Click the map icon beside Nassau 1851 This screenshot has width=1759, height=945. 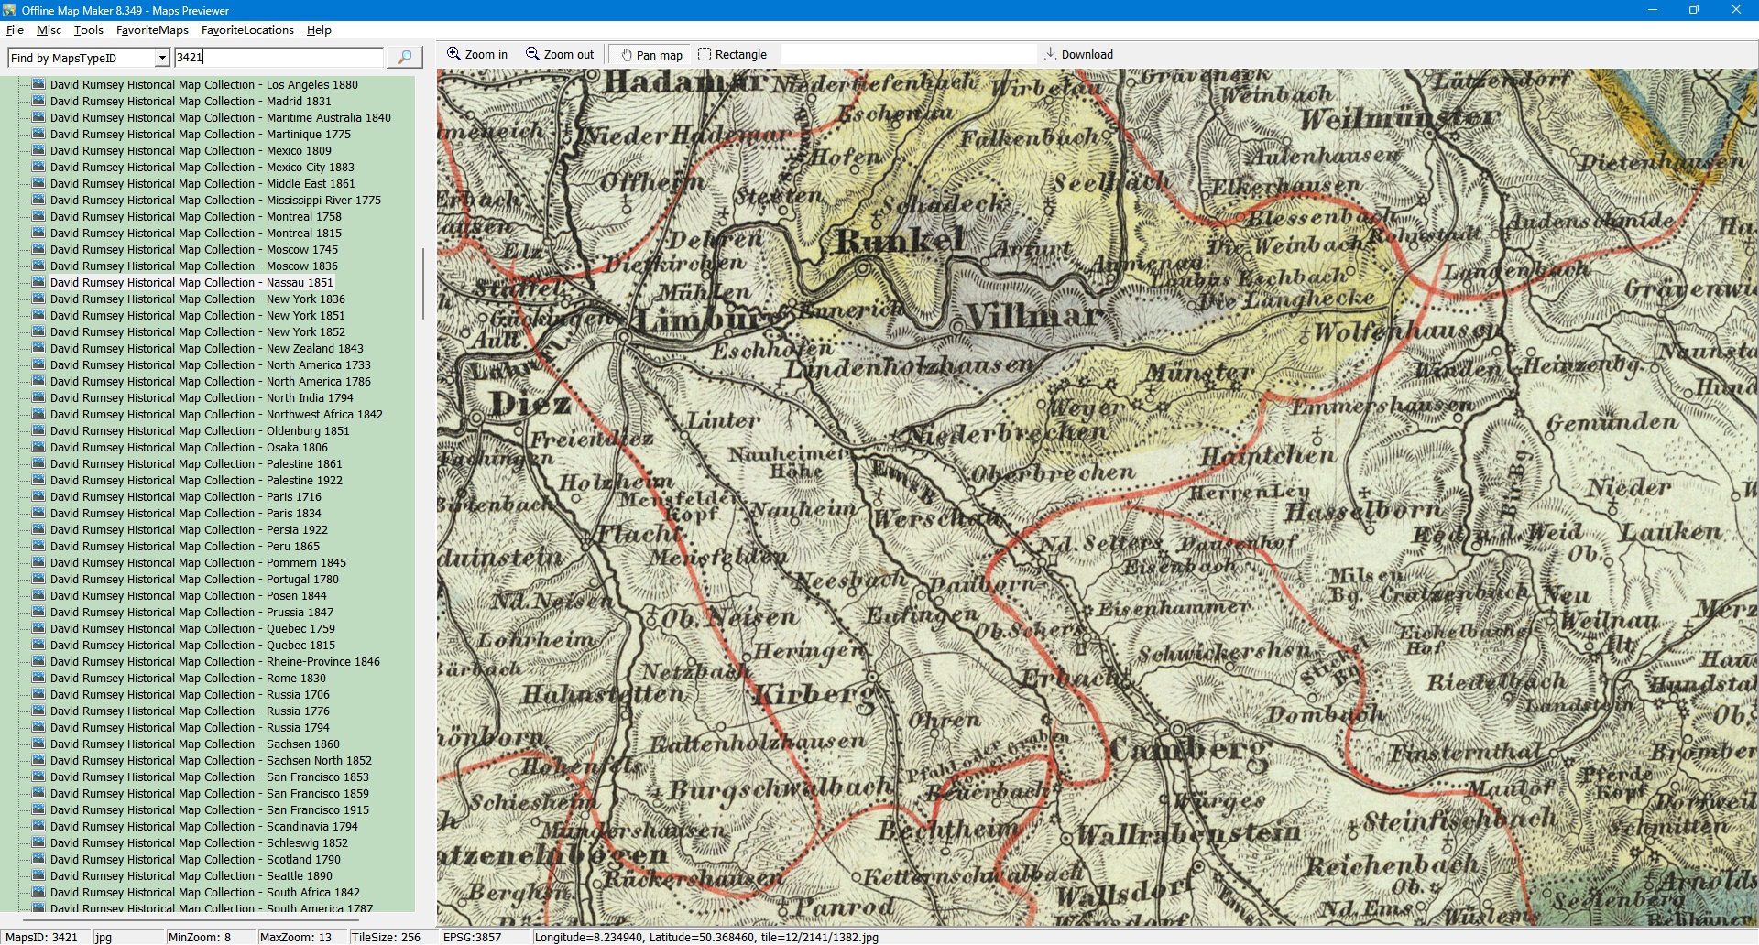38,282
